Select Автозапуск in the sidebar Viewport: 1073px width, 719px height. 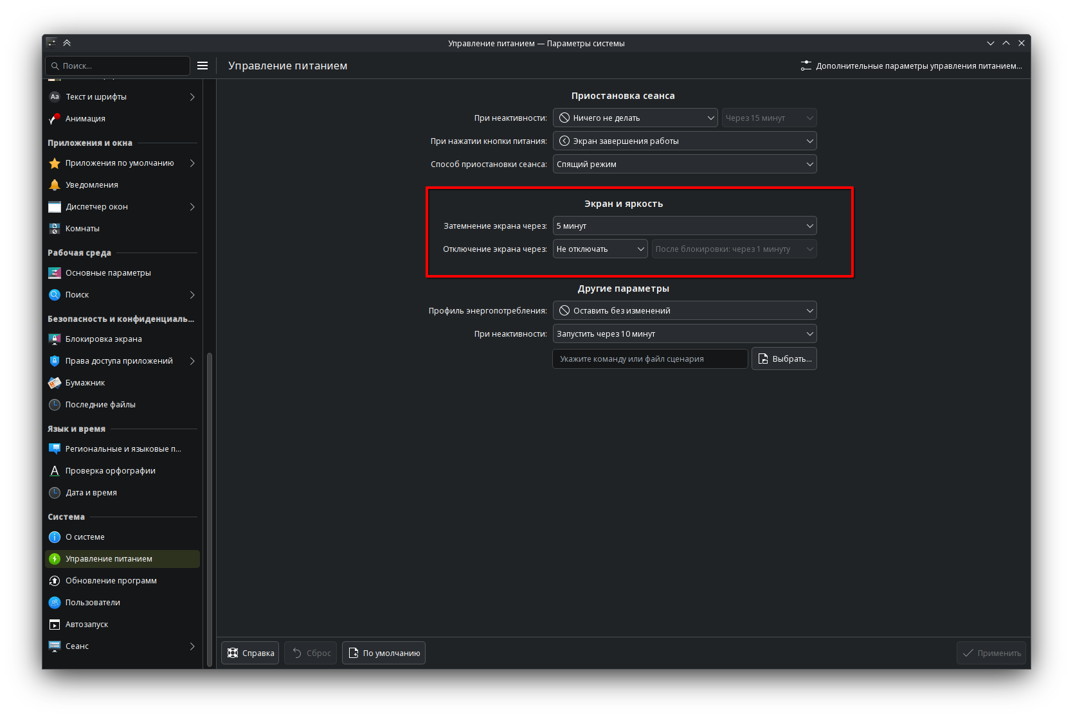pos(87,625)
